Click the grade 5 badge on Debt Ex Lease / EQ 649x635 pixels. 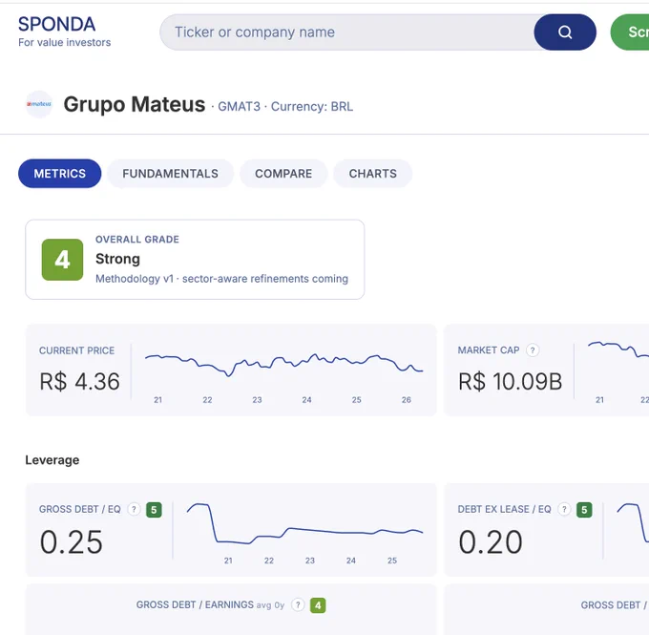[584, 510]
